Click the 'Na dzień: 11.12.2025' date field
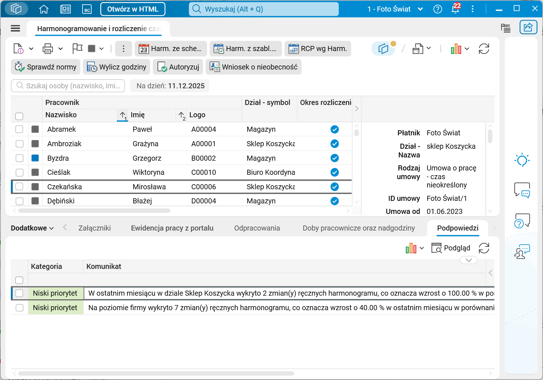Image resolution: width=543 pixels, height=380 pixels. pyautogui.click(x=170, y=86)
